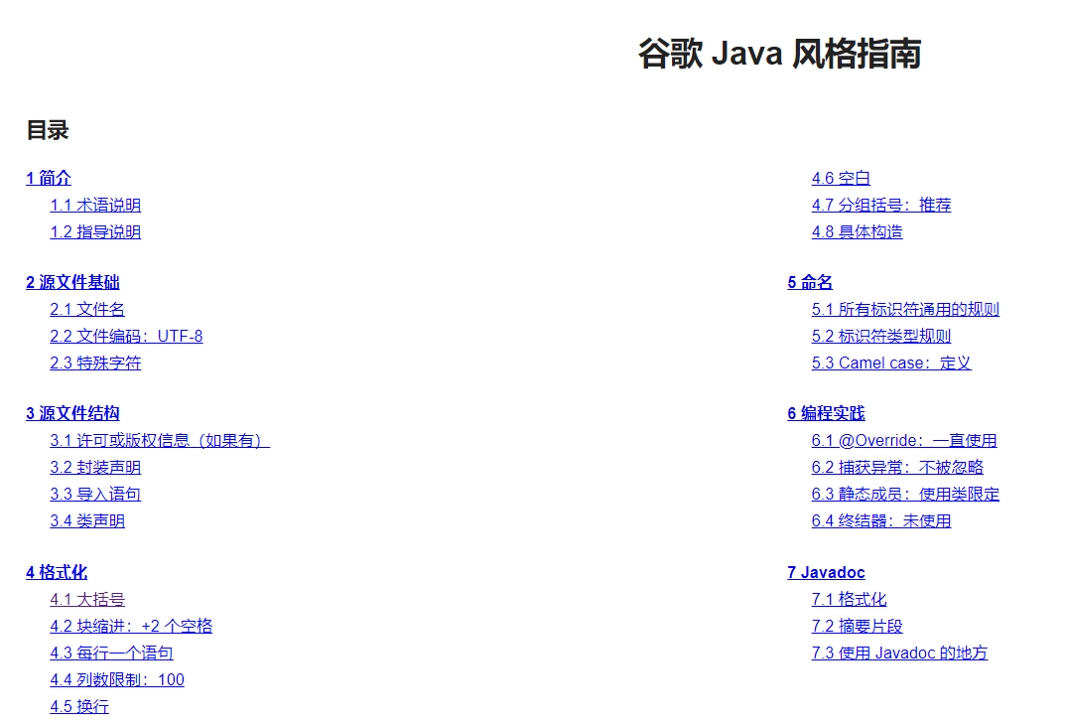The height and width of the screenshot is (727, 1065).
Task: Open '7.3 使用 Javadoc 的地方' link
Action: coord(899,653)
